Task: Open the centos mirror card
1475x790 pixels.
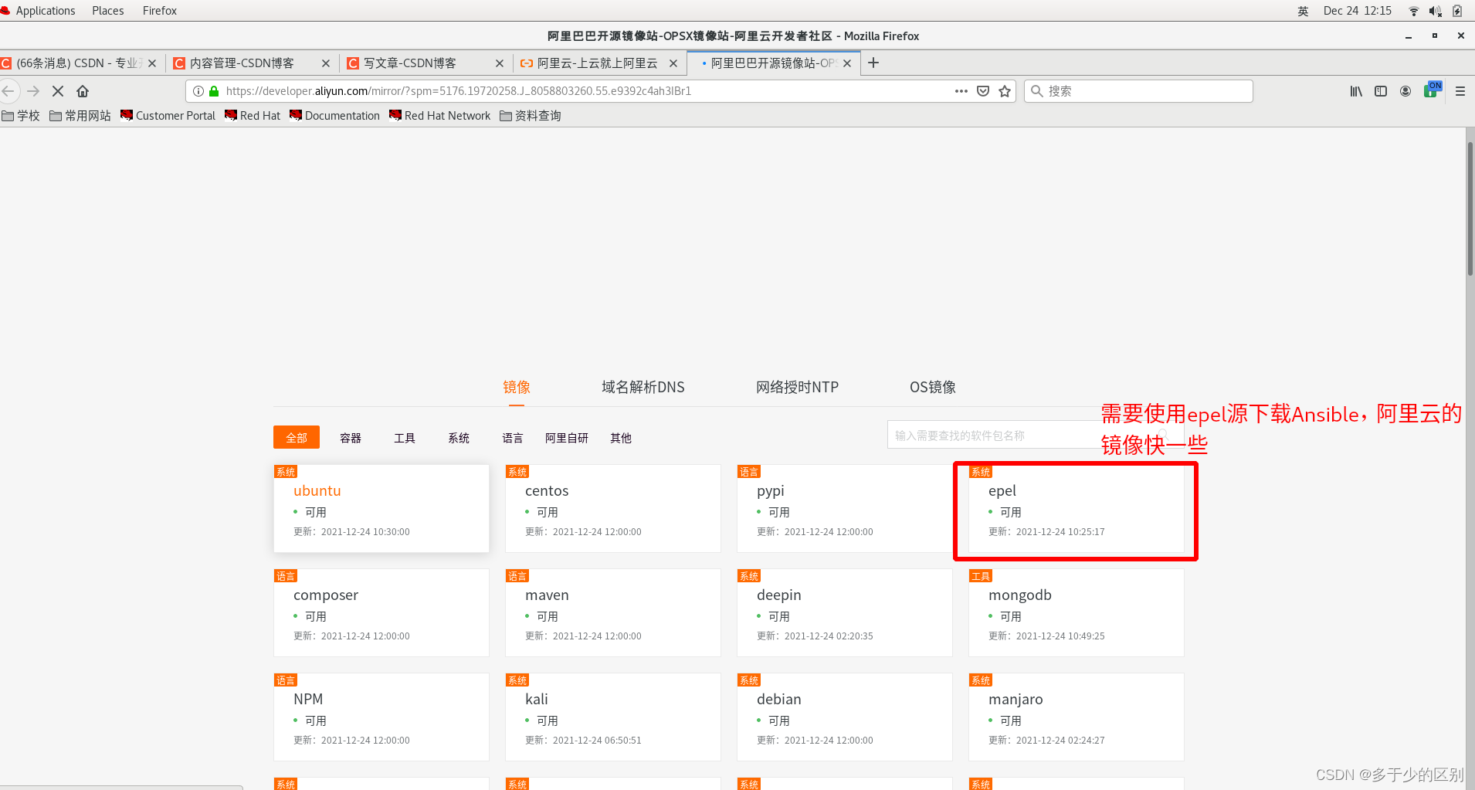Action: tap(613, 508)
